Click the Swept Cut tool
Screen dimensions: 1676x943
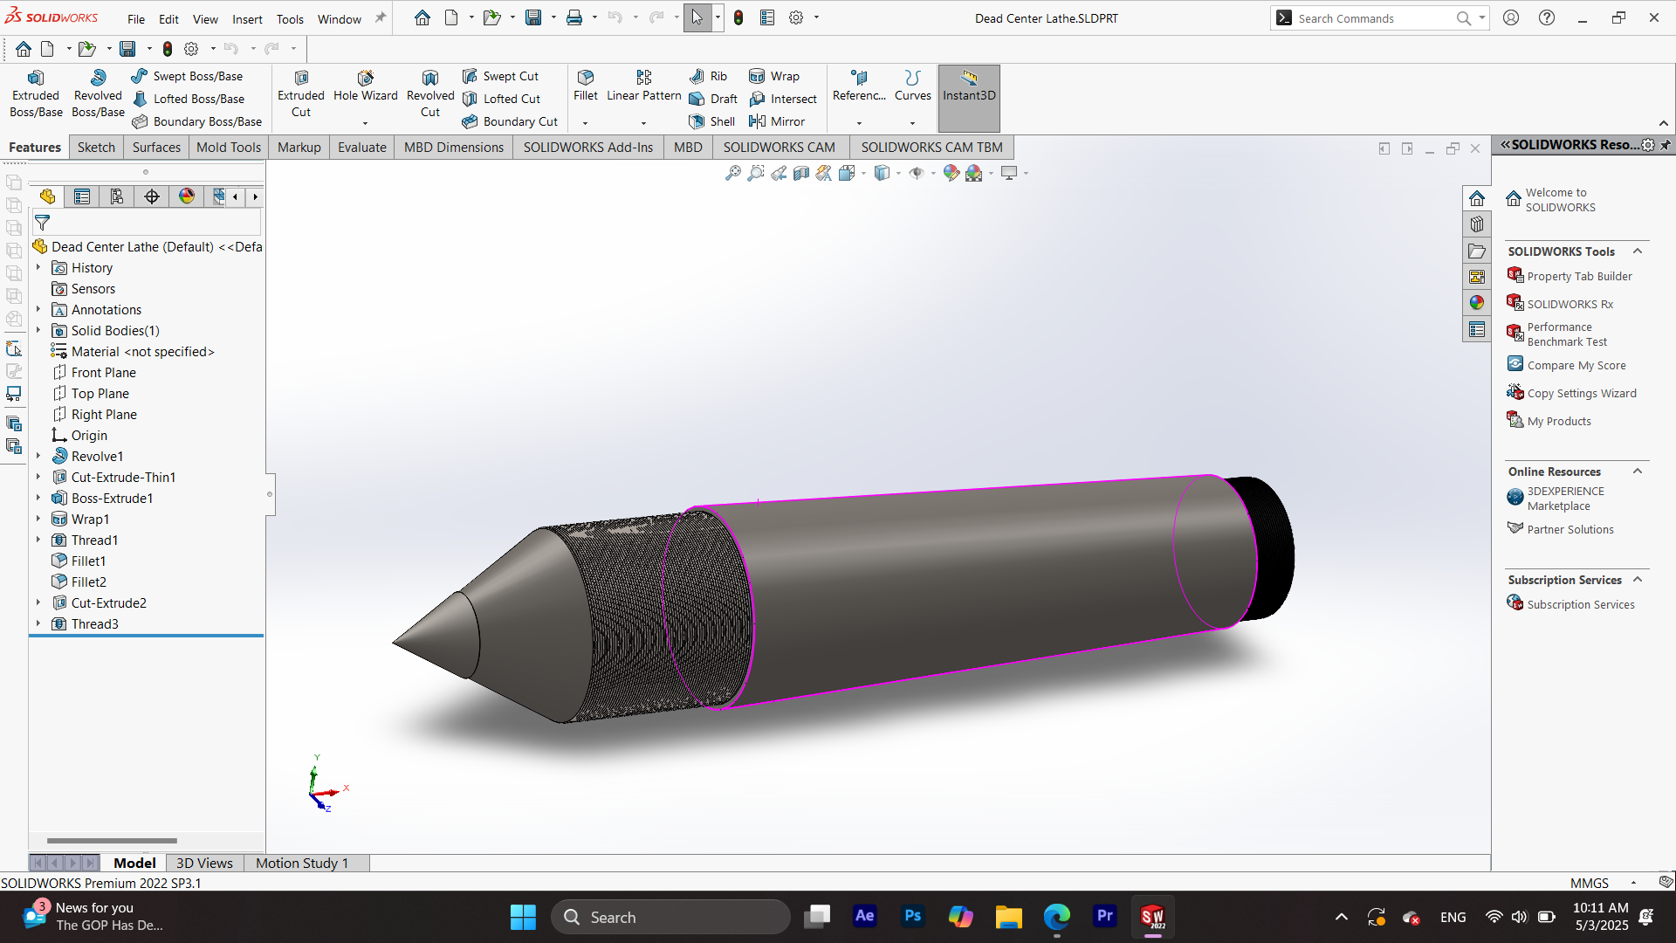point(501,77)
